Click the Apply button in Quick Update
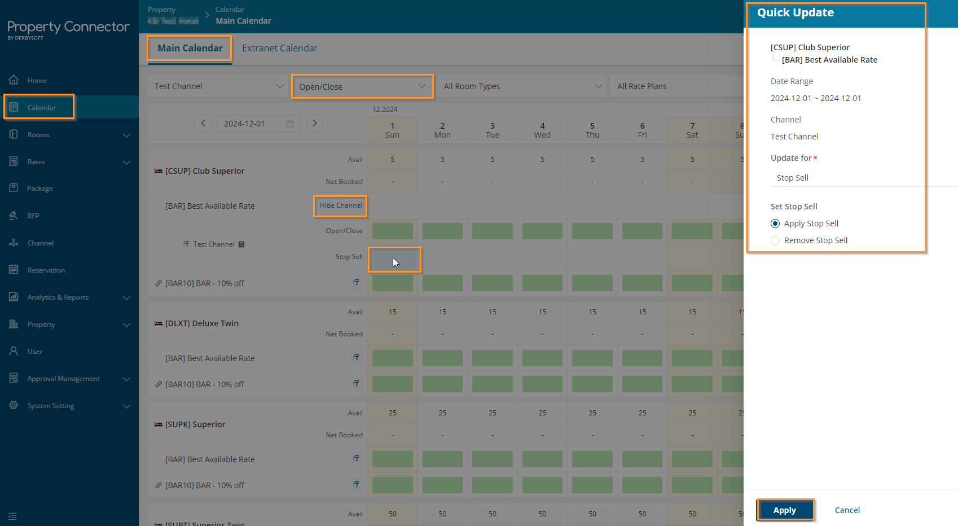The width and height of the screenshot is (958, 526). tap(785, 510)
